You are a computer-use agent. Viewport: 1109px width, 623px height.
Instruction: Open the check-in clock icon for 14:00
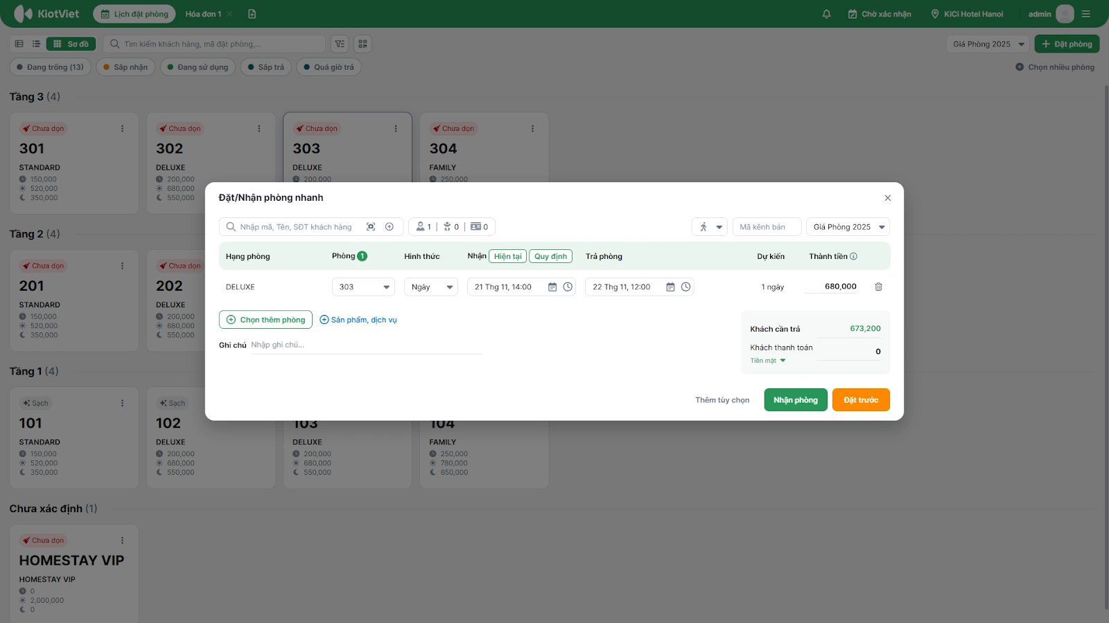click(568, 287)
